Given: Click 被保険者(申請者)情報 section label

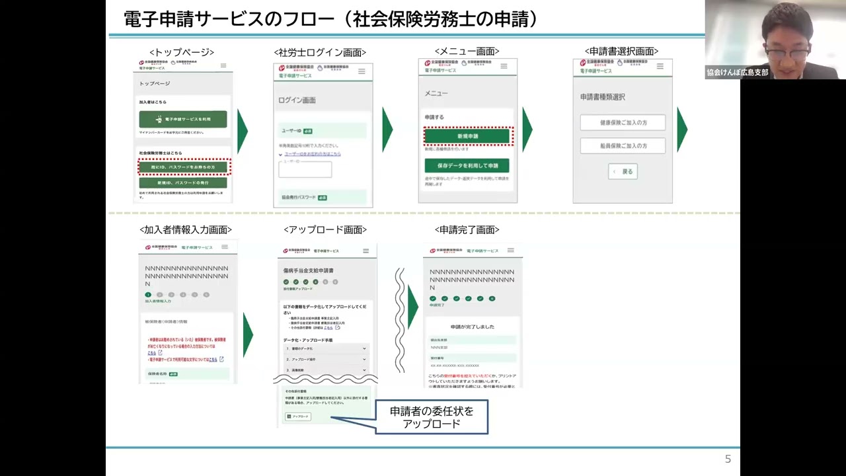Looking at the screenshot, I should tap(166, 322).
